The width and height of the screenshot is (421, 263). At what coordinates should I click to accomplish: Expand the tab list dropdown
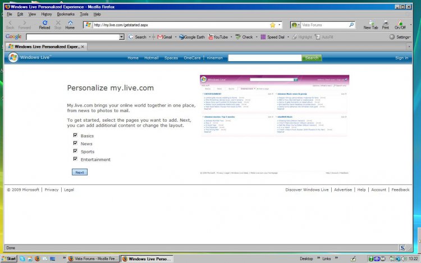[x=409, y=47]
